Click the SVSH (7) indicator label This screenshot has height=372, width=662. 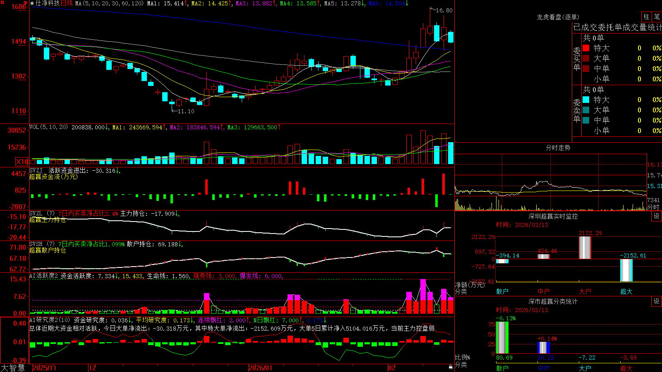[x=42, y=244]
